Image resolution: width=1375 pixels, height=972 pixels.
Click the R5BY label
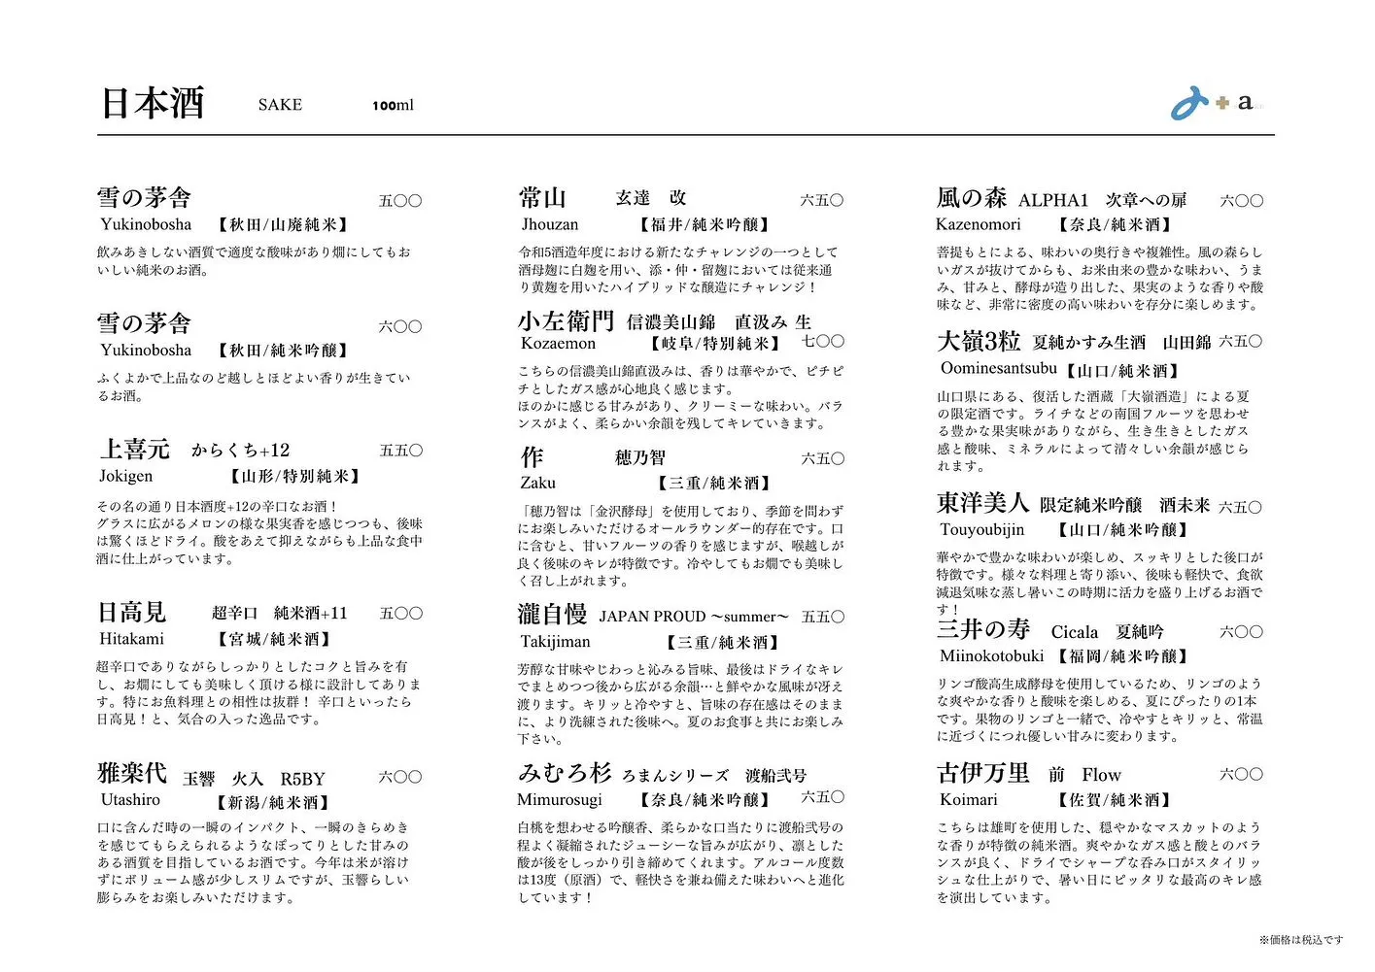coord(303,780)
